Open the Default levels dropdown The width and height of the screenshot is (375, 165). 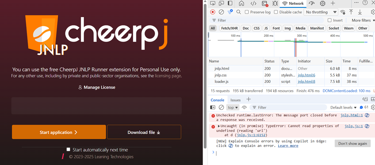pos(343,108)
